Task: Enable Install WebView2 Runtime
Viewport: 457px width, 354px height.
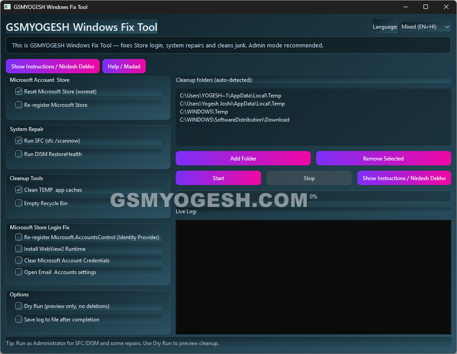Action: point(19,249)
